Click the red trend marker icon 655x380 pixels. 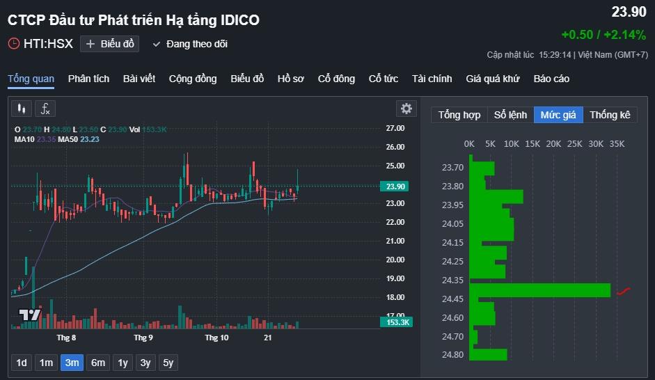tap(623, 291)
